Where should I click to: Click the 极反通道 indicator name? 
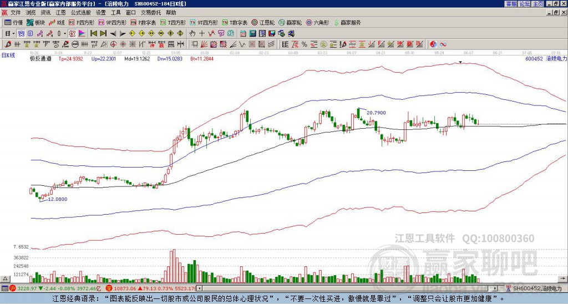point(40,58)
